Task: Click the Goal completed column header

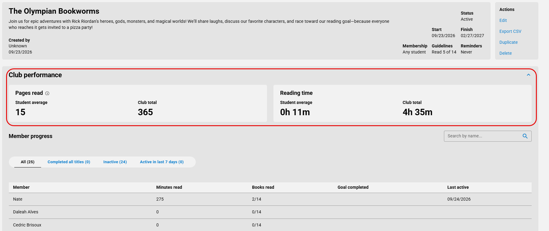Action: [353, 187]
